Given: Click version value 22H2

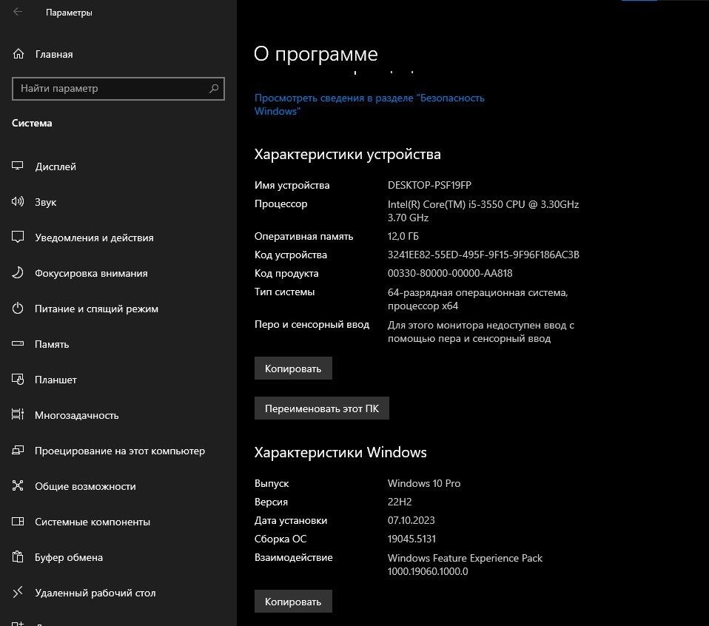Looking at the screenshot, I should click(399, 502).
